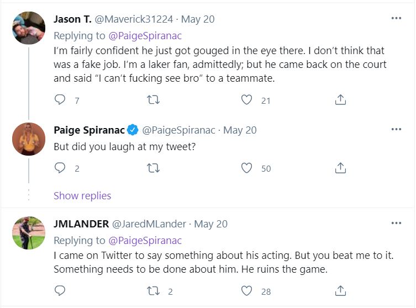416x308 pixels.
Task: Visit the @PaigeSpiranac mention in Jason's reply
Action: click(x=145, y=36)
